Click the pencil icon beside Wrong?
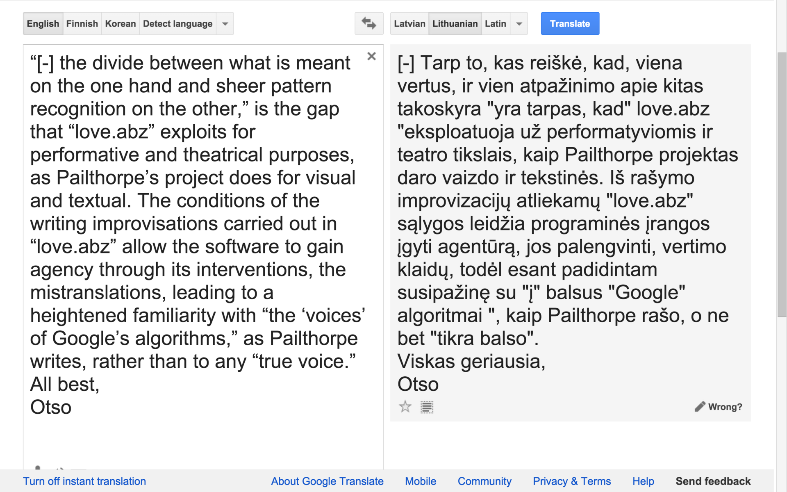This screenshot has height=492, width=787. pos(700,406)
